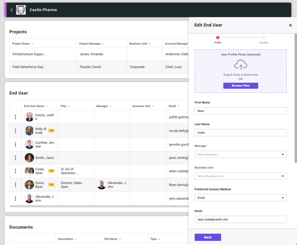The height and width of the screenshot is (245, 297).
Task: Open the Select Manager dropdown
Action: pyautogui.click(x=240, y=154)
